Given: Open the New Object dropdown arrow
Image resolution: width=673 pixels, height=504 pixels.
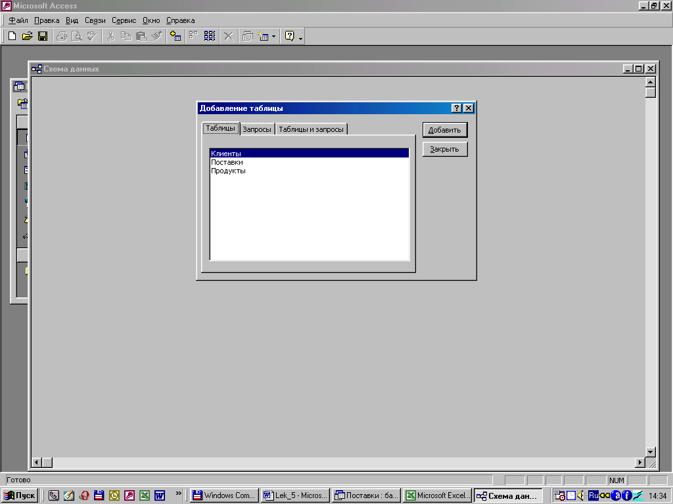Looking at the screenshot, I should tap(274, 37).
